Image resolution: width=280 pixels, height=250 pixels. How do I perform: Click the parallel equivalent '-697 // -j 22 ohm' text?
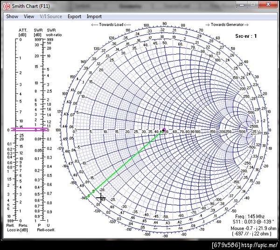(x=252, y=234)
